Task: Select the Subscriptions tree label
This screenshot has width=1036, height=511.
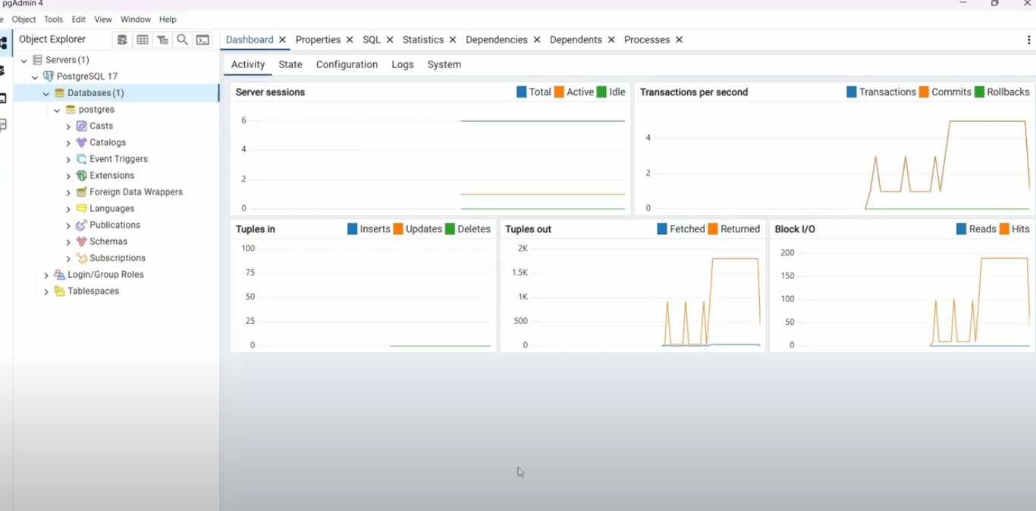Action: click(x=118, y=258)
